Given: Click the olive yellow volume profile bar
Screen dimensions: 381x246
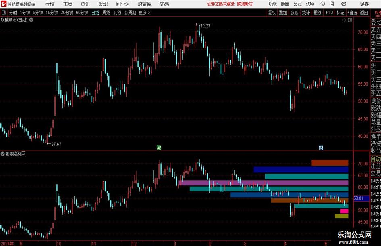Looking at the screenshot, I should [x=341, y=216].
